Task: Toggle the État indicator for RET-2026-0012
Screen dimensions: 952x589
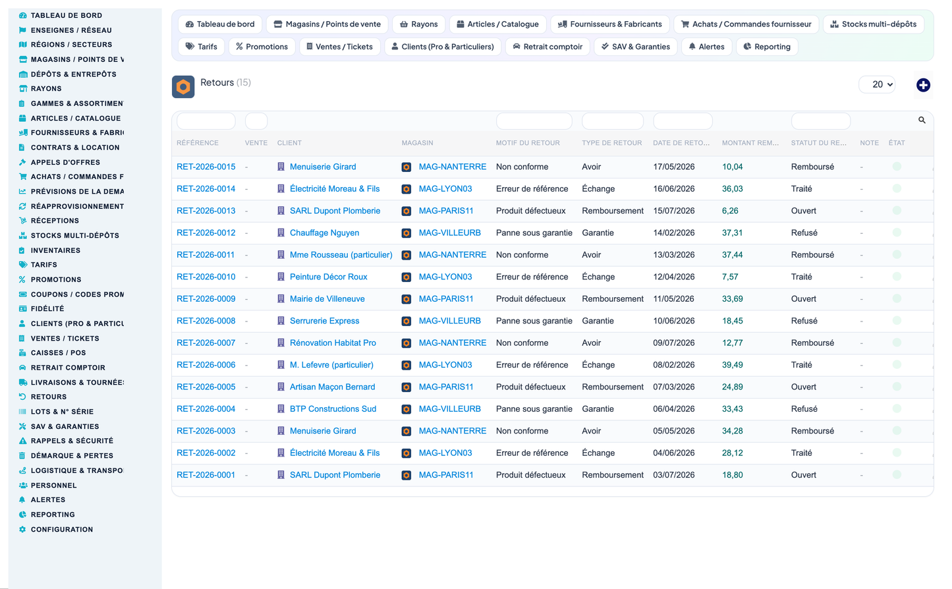Action: (897, 233)
